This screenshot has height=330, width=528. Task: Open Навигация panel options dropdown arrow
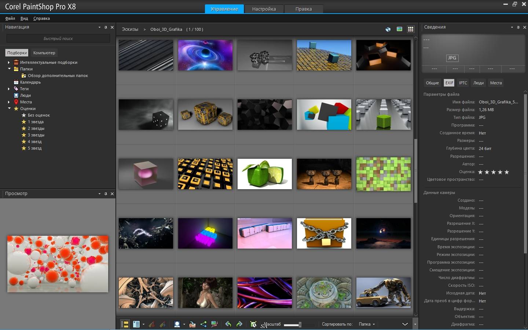(99, 27)
